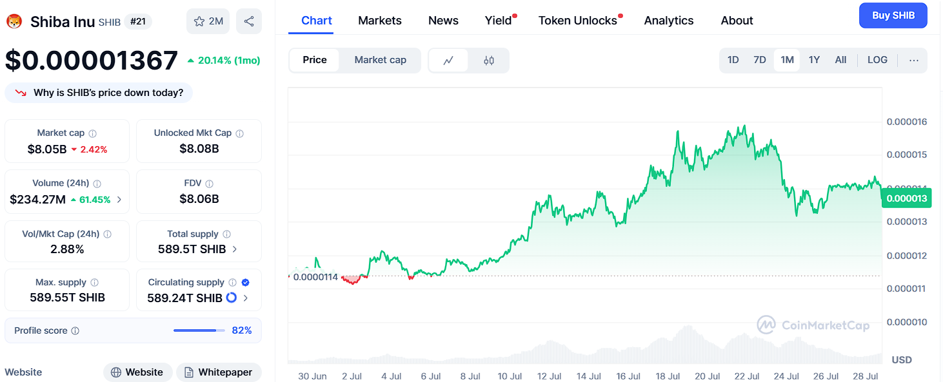Click the 0.0000114 baseline label on chart
Viewport: 943px width, 382px height.
pos(315,277)
